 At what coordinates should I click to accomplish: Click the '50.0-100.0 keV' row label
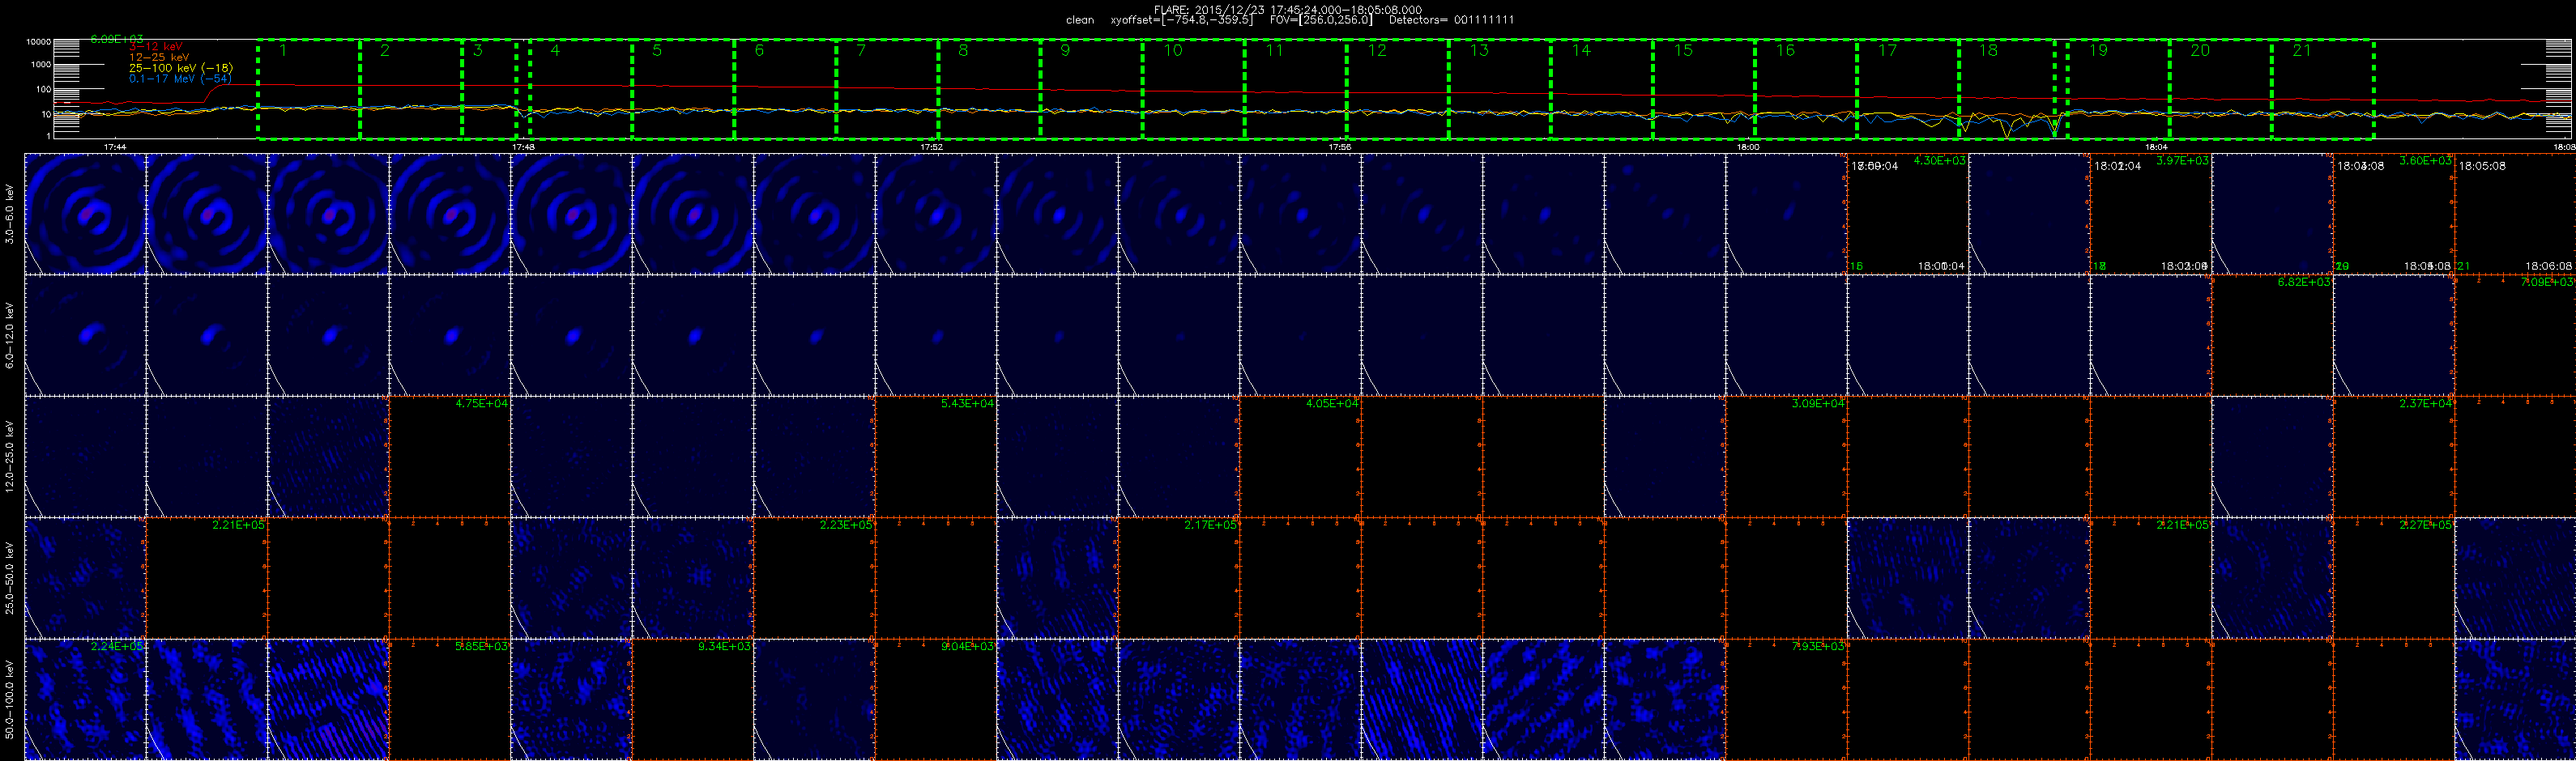pos(10,700)
